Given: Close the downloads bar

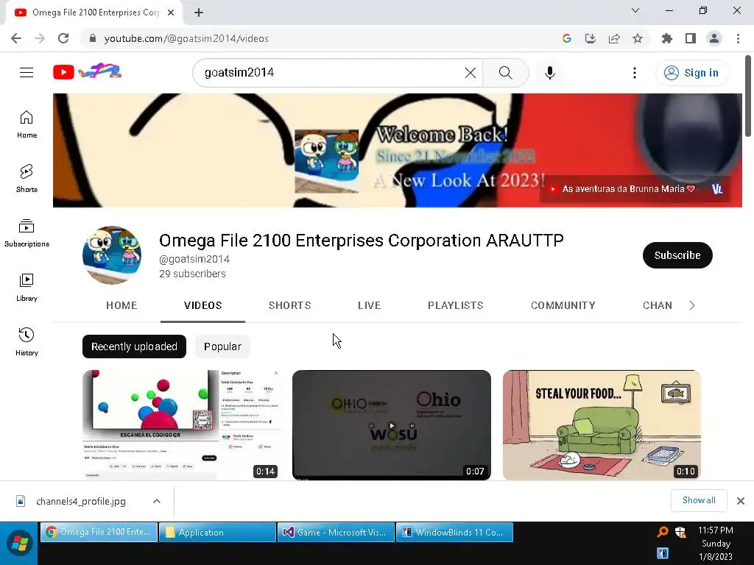Looking at the screenshot, I should coord(741,501).
